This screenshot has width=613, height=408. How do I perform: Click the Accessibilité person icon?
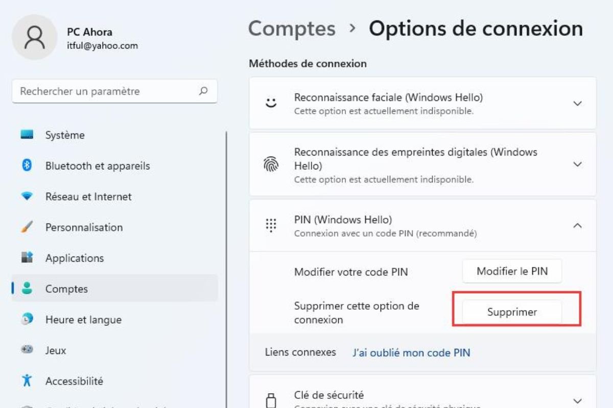(27, 381)
